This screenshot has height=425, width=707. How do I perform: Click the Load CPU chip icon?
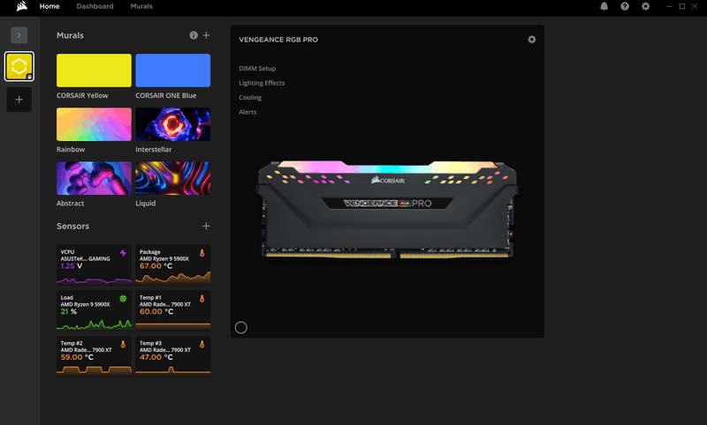tap(123, 298)
